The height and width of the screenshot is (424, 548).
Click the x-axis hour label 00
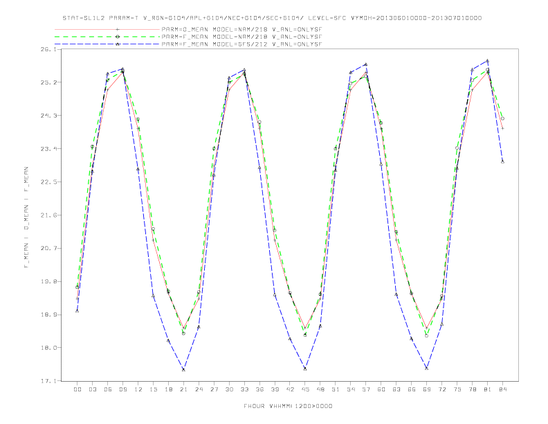pyautogui.click(x=77, y=389)
